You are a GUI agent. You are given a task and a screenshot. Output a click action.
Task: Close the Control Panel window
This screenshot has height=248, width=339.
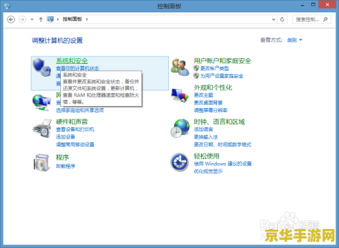coord(327,5)
